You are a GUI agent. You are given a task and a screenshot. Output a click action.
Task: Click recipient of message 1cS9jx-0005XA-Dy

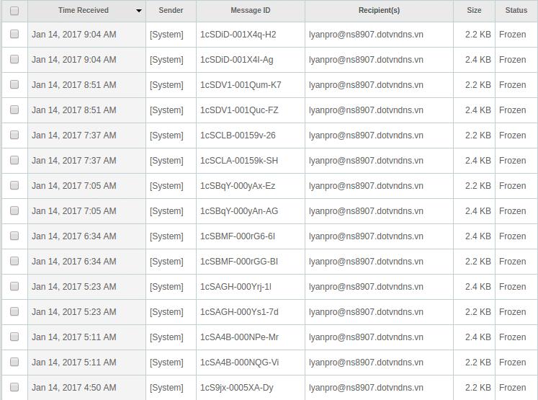(x=366, y=388)
